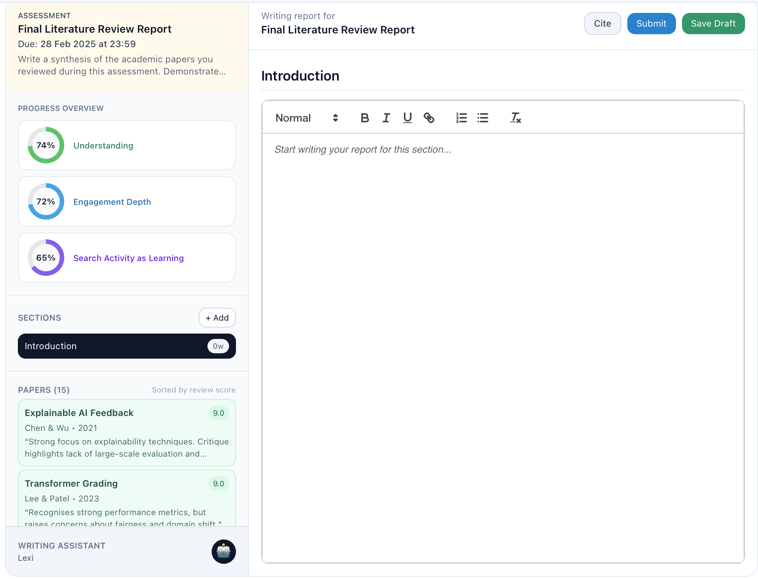
Task: Apply bold formatting in the editor toolbar
Action: point(364,118)
